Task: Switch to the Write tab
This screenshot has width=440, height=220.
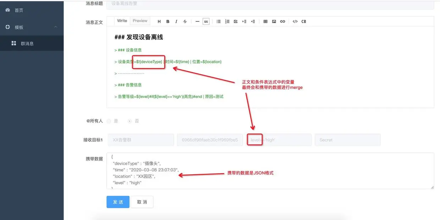Action: [122, 21]
